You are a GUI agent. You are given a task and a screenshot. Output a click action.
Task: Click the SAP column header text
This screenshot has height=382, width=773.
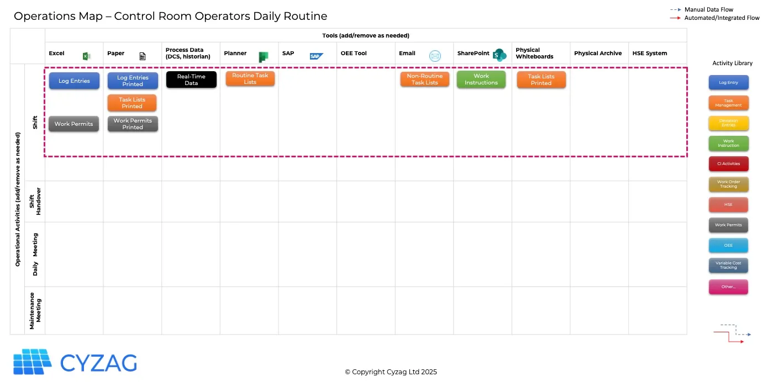coord(288,54)
